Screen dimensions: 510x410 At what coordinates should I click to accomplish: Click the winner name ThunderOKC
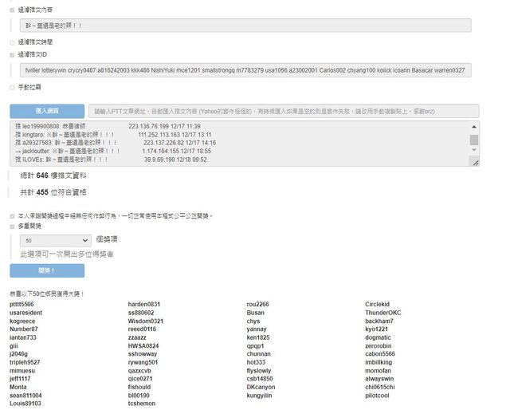click(383, 313)
